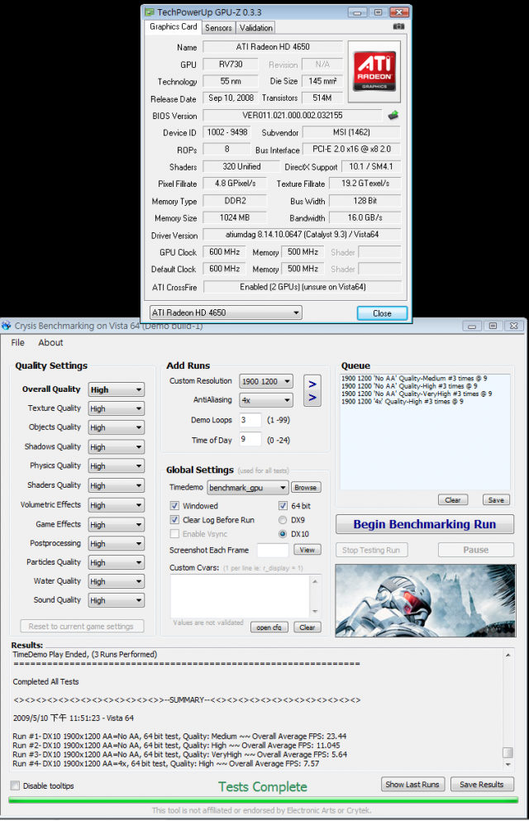The image size is (529, 821).
Task: Click the Results panel scrollbar thumb
Action: pyautogui.click(x=508, y=752)
